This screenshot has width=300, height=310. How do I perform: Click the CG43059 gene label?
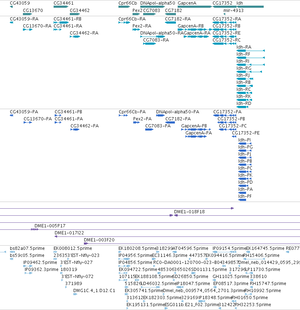tap(20, 3)
